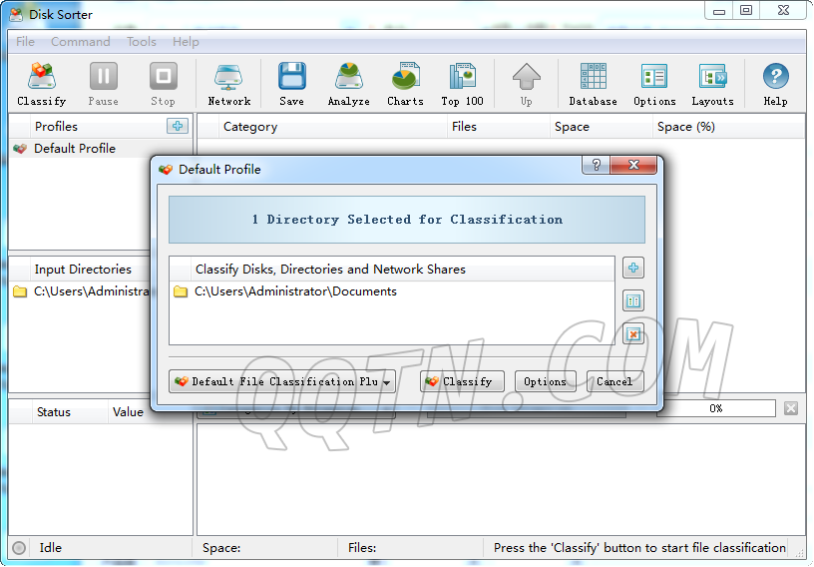Viewport: 814px width, 567px height.
Task: Add directory using dialog plus button
Action: point(632,268)
